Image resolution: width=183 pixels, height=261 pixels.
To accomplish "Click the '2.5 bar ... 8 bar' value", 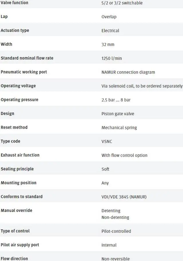I will (x=116, y=100).
